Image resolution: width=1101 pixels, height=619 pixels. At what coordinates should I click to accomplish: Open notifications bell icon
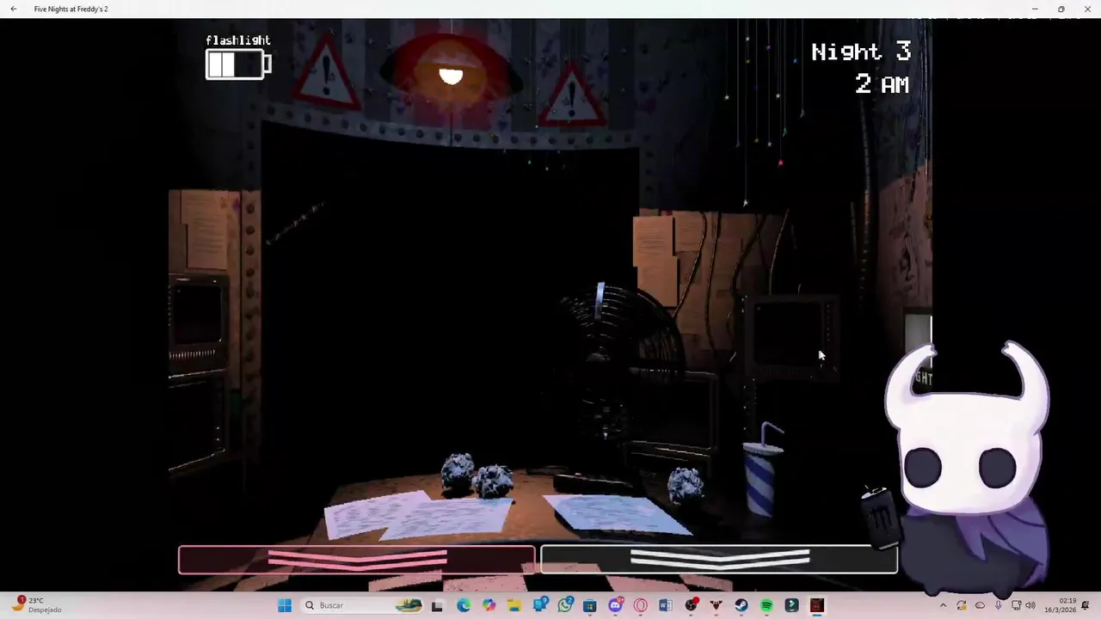point(1086,605)
